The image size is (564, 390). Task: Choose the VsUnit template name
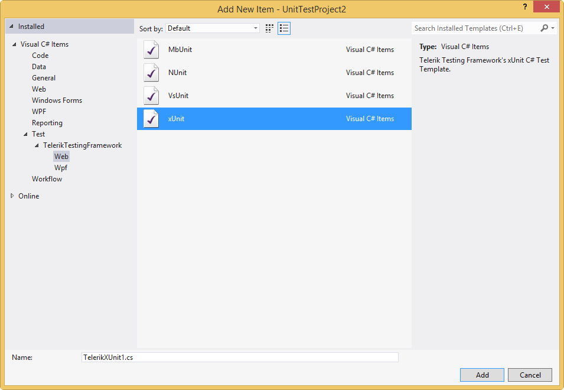178,96
